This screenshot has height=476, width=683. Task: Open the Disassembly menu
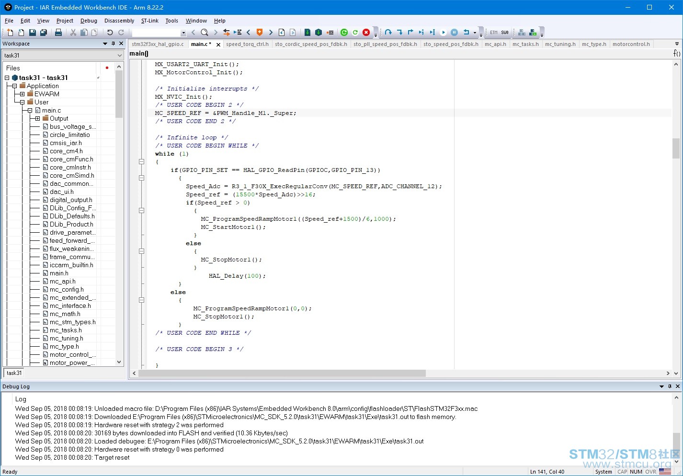(119, 21)
